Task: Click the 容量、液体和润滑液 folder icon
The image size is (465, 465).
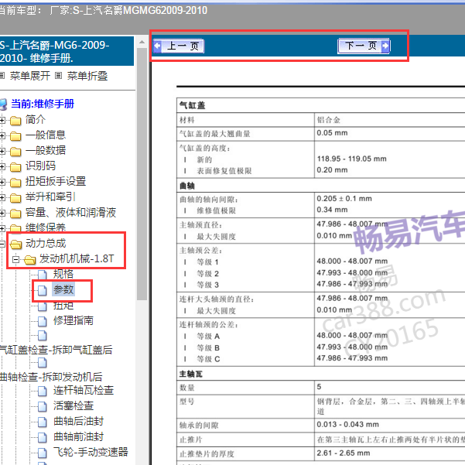Action: click(x=15, y=214)
